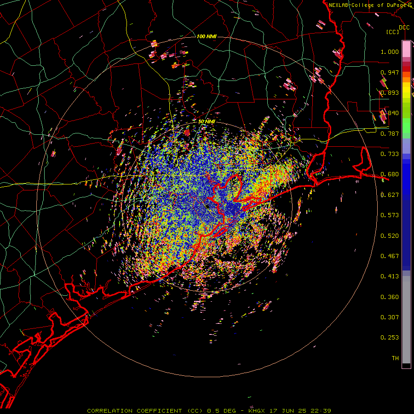Viewport: 414px width, 414px height.
Task: Click the pink top segment of the color bar
Action: tap(406, 49)
